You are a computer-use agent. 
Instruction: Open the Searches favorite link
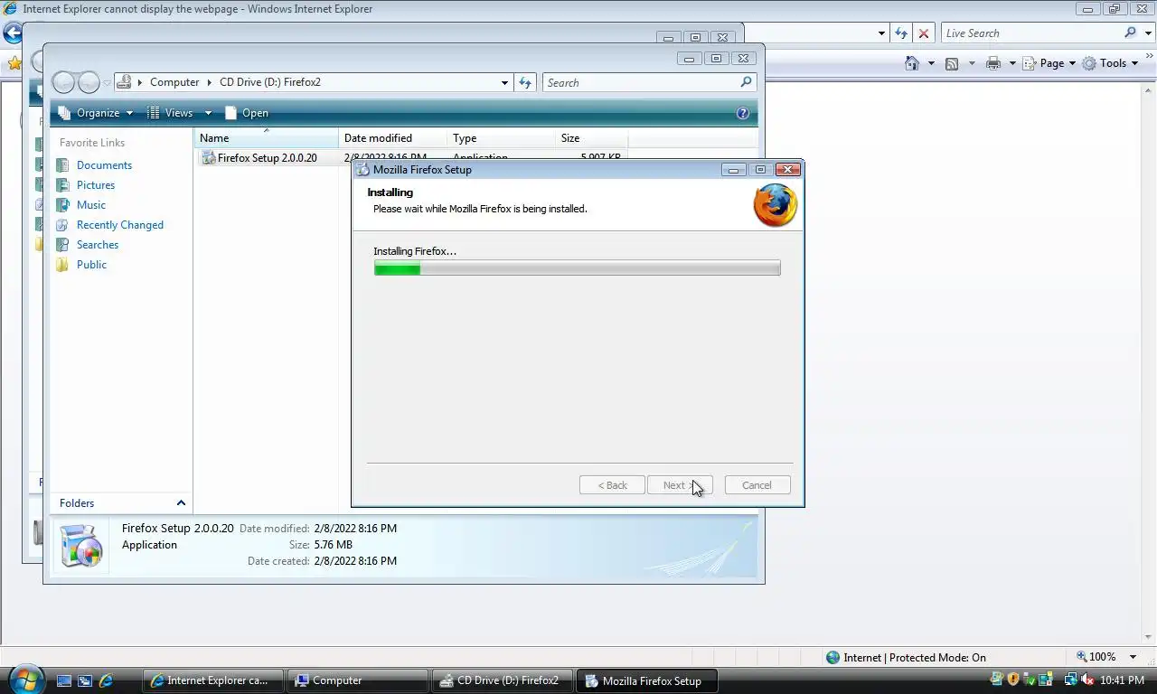point(98,245)
